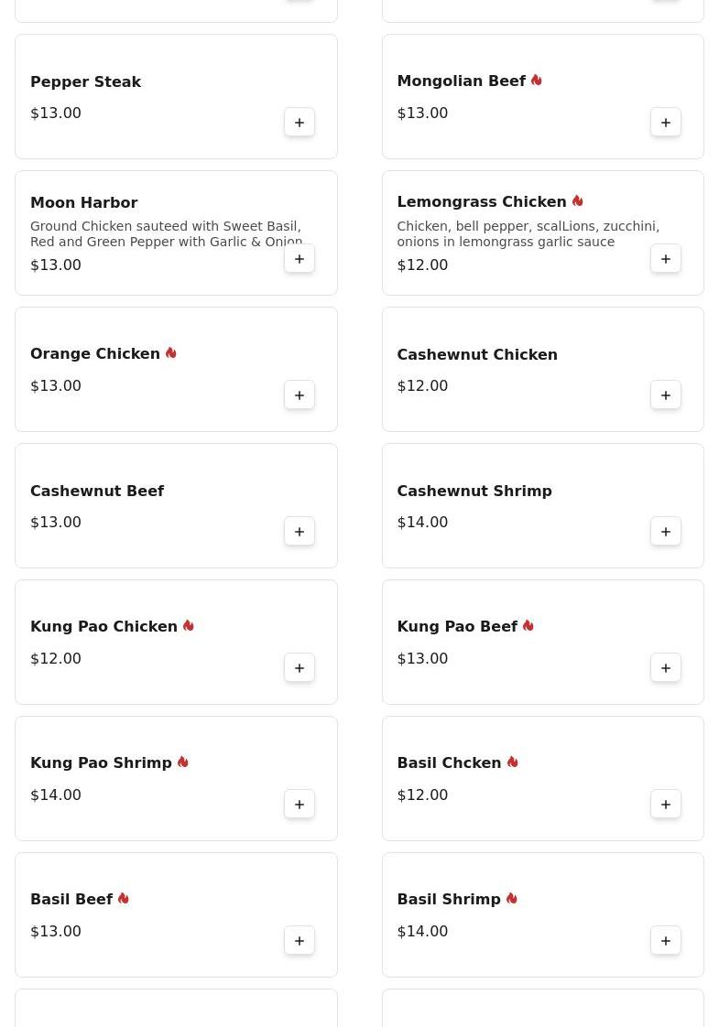Open the Kung Pao Shrimp item name
This screenshot has height=1027, width=719.
[101, 762]
